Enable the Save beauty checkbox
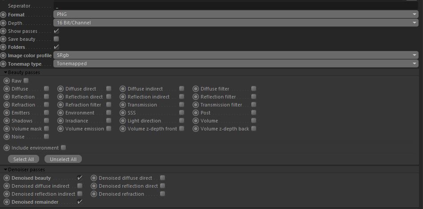Image resolution: width=423 pixels, height=209 pixels. click(56, 39)
